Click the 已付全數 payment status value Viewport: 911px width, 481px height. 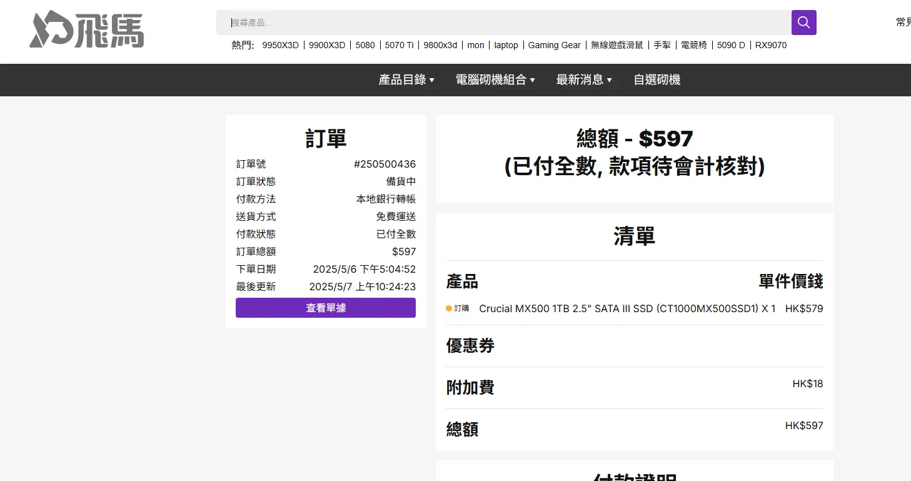tap(396, 234)
